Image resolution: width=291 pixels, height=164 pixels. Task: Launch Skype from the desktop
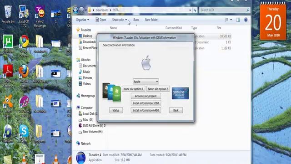(x=24, y=133)
